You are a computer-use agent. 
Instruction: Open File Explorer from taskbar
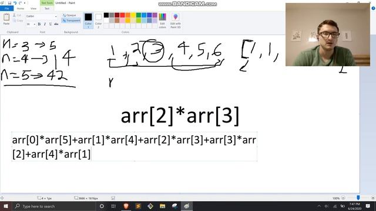tap(162, 206)
